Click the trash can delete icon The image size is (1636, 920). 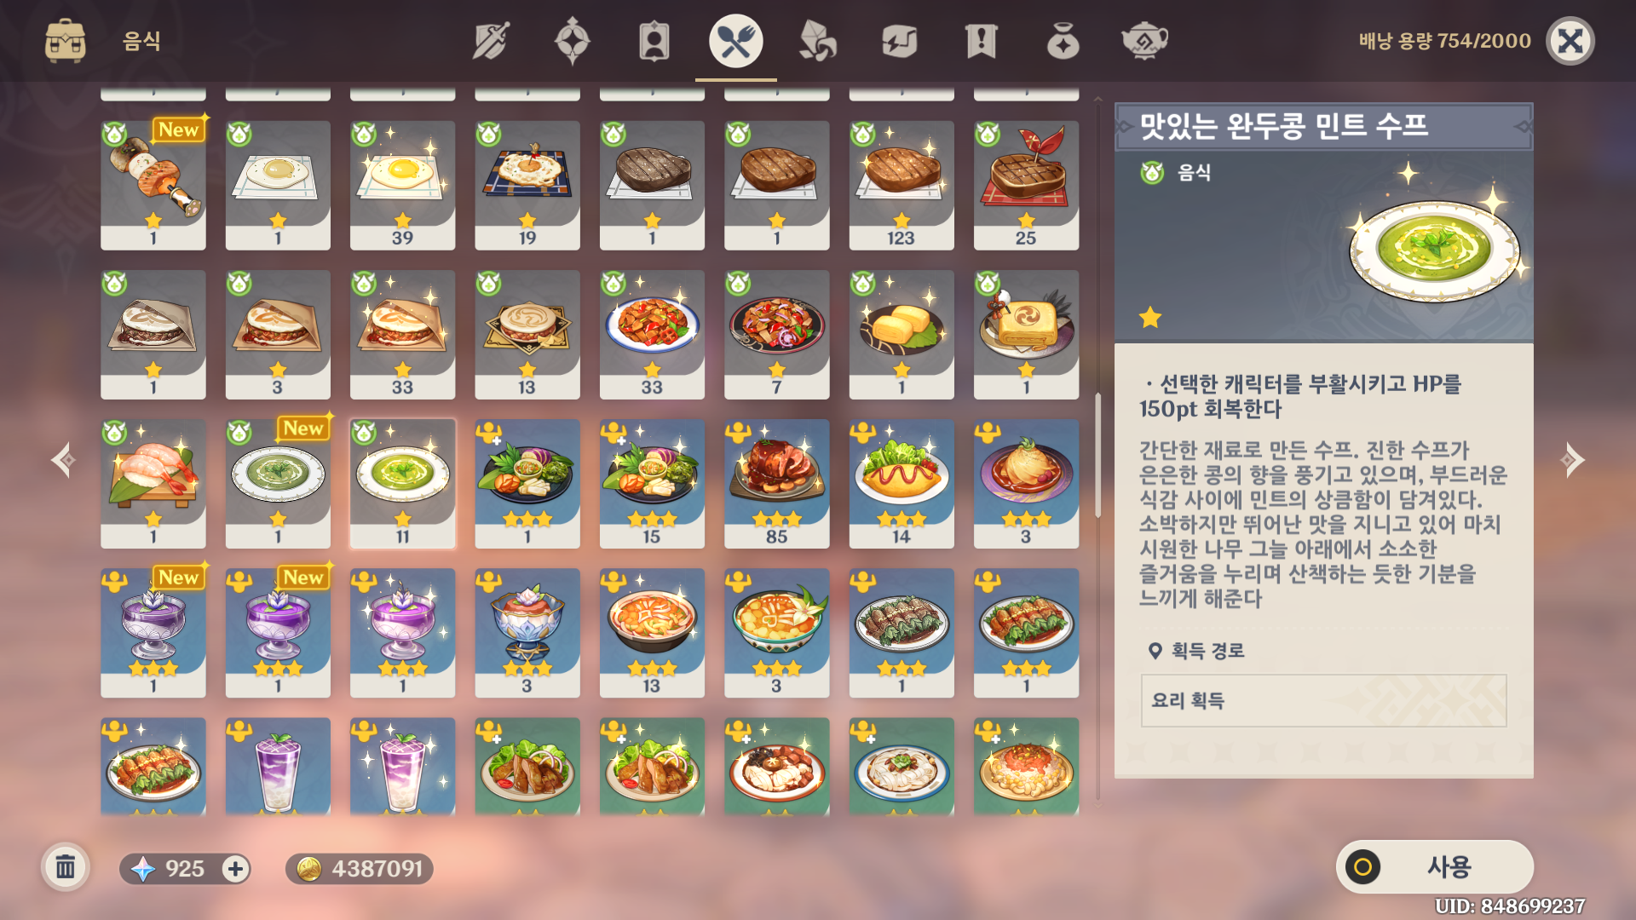tap(66, 868)
